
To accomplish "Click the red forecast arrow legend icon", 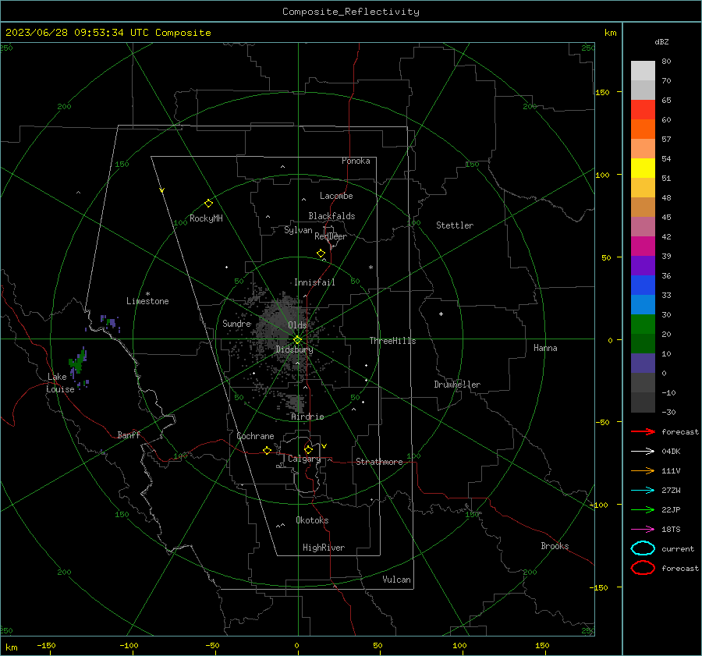I will click(x=643, y=431).
